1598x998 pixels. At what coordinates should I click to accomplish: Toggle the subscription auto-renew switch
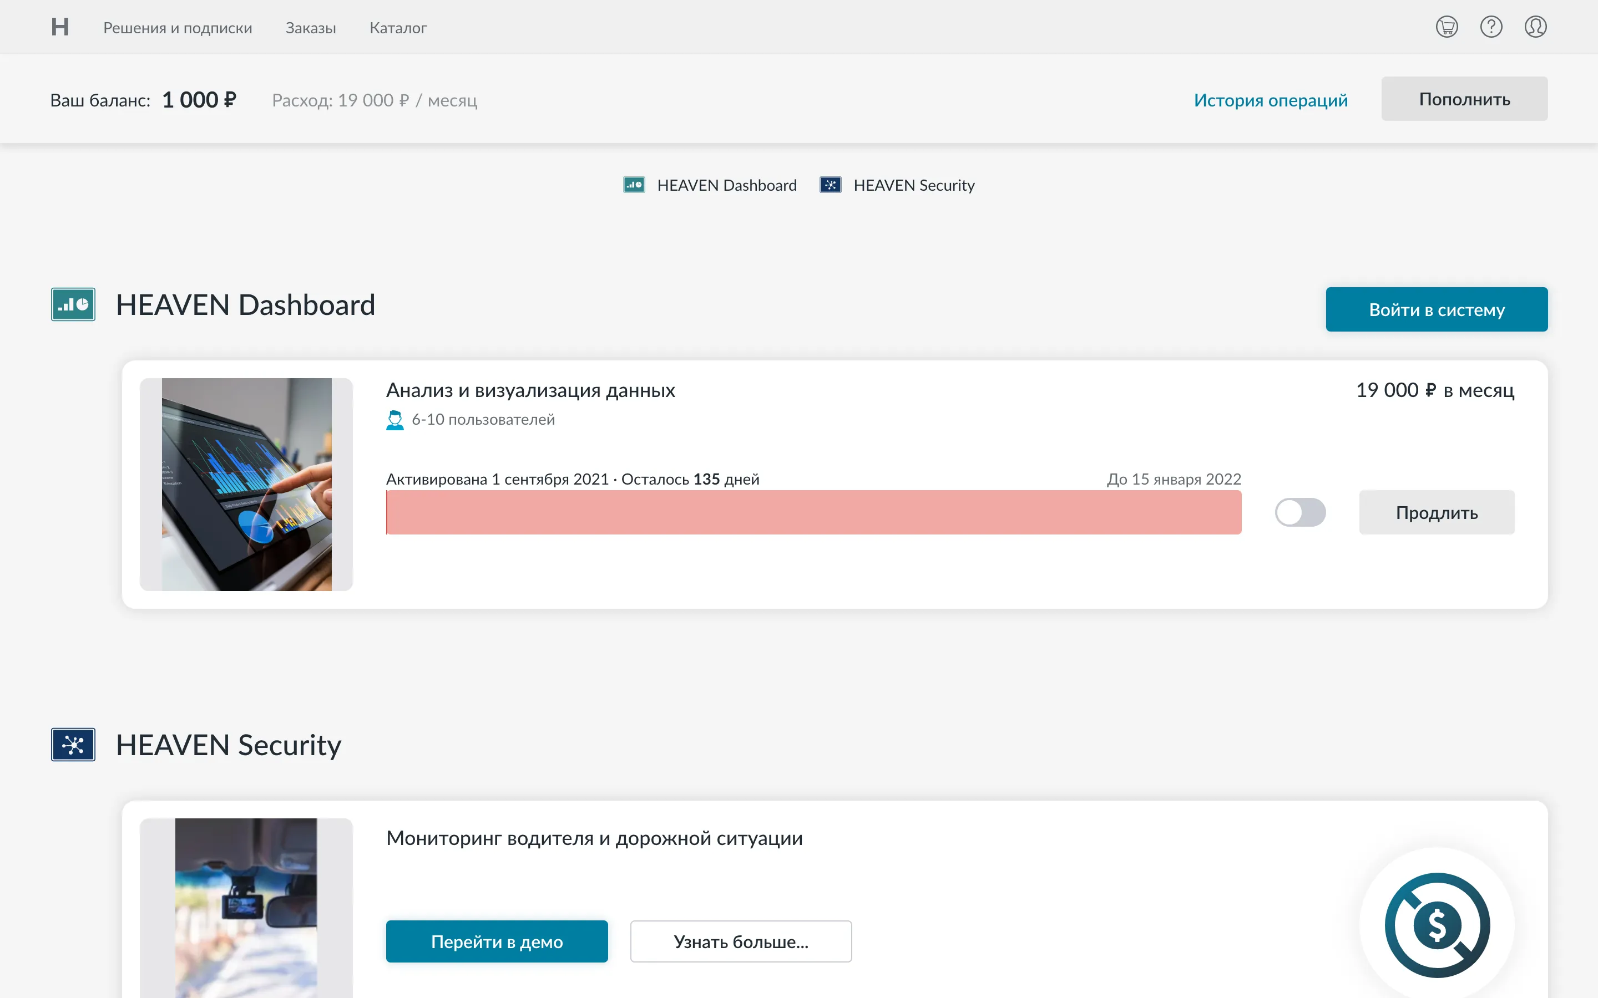point(1299,512)
